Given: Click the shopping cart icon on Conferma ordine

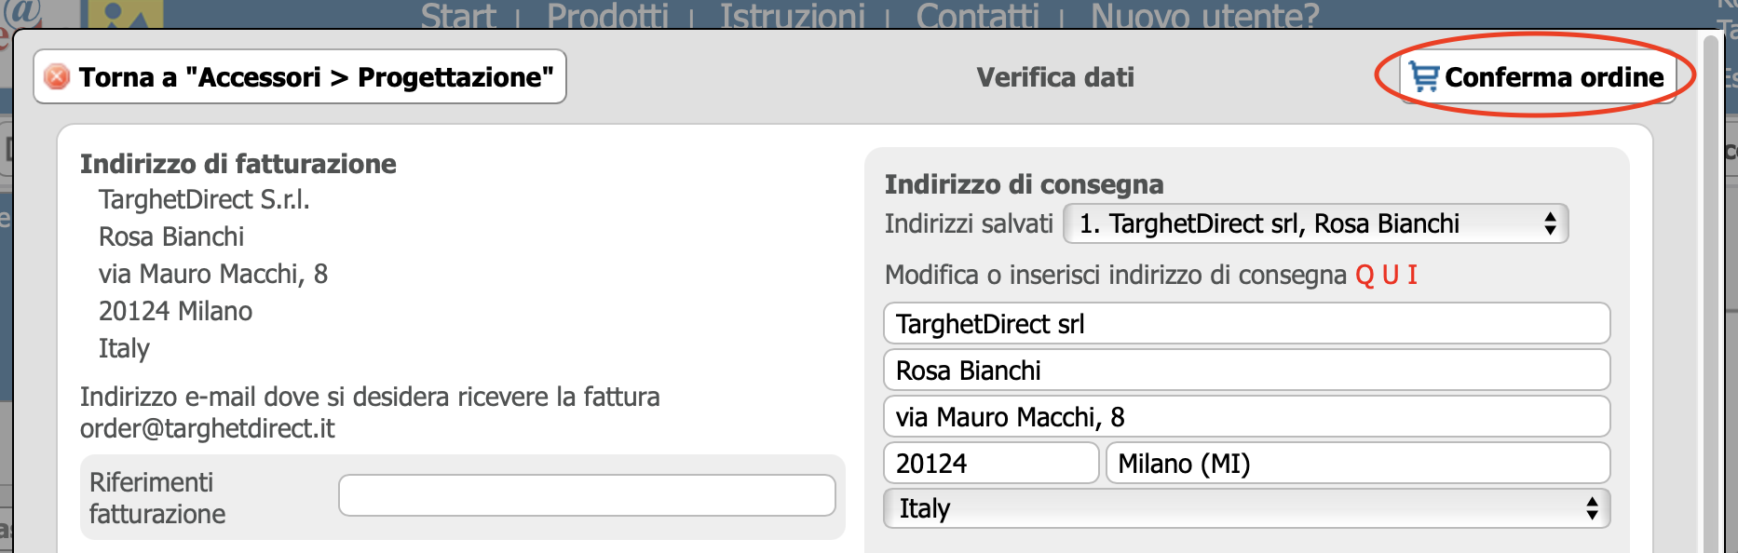Looking at the screenshot, I should [1424, 76].
